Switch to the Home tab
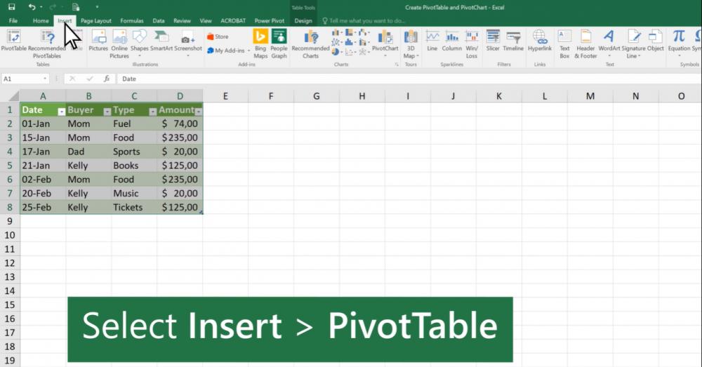Screen dimensions: 702x367 41,20
